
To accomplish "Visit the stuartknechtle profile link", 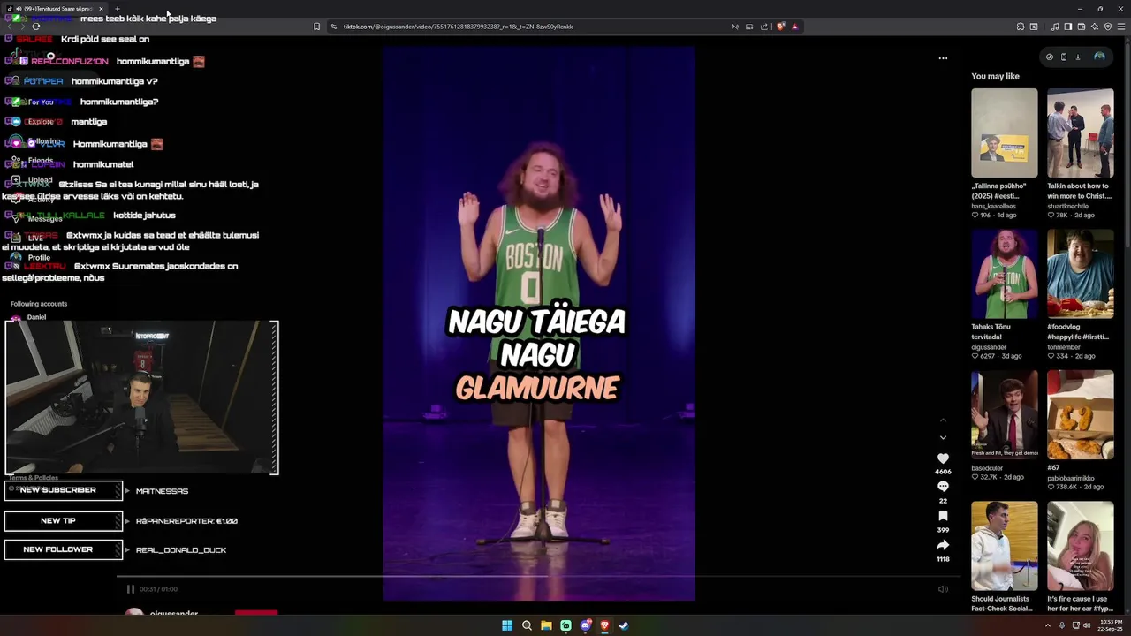I will (x=1068, y=206).
